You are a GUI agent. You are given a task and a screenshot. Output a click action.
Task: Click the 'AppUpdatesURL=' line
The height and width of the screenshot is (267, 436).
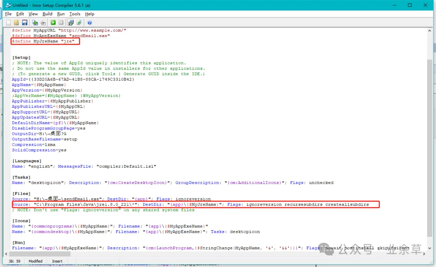pyautogui.click(x=46, y=117)
